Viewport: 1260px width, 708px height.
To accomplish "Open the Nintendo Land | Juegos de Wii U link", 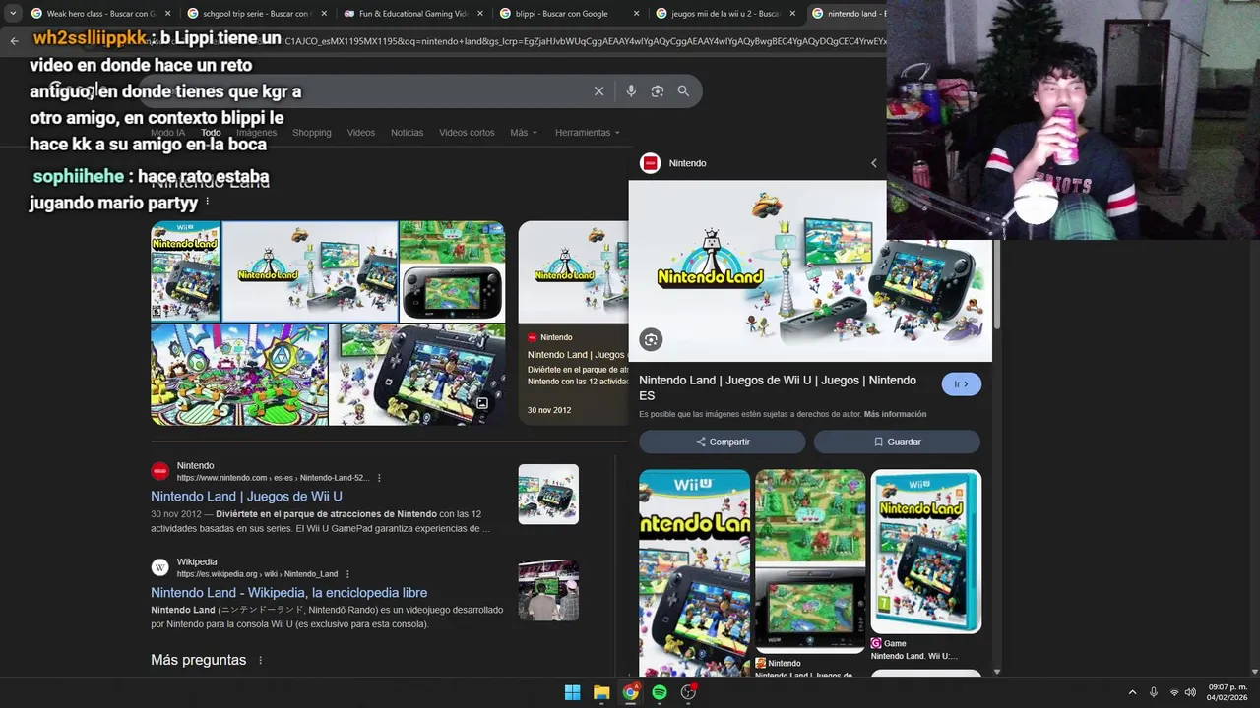I will click(x=246, y=497).
